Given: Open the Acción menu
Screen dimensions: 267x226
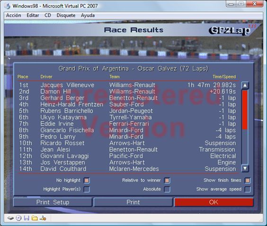Looking at the screenshot, I should 13,16.
